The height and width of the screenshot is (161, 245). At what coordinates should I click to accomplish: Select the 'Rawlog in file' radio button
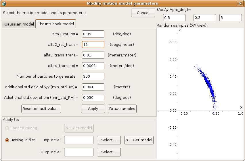(x=7, y=140)
